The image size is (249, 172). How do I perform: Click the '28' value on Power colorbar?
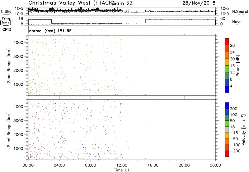click(x=232, y=45)
